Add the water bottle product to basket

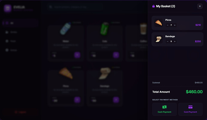click(x=77, y=55)
